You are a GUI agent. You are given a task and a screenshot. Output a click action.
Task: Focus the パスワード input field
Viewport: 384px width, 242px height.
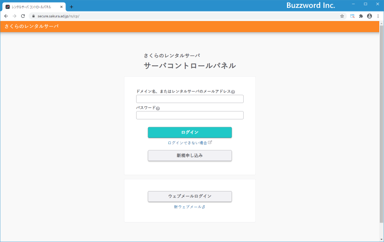[190, 115]
